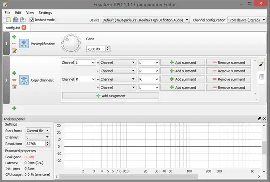Open the third row source type Channel dropdown
This screenshot has height=182, width=270.
(118, 79)
